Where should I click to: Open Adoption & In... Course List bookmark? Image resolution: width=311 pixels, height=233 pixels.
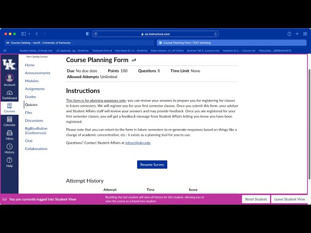click(239, 50)
